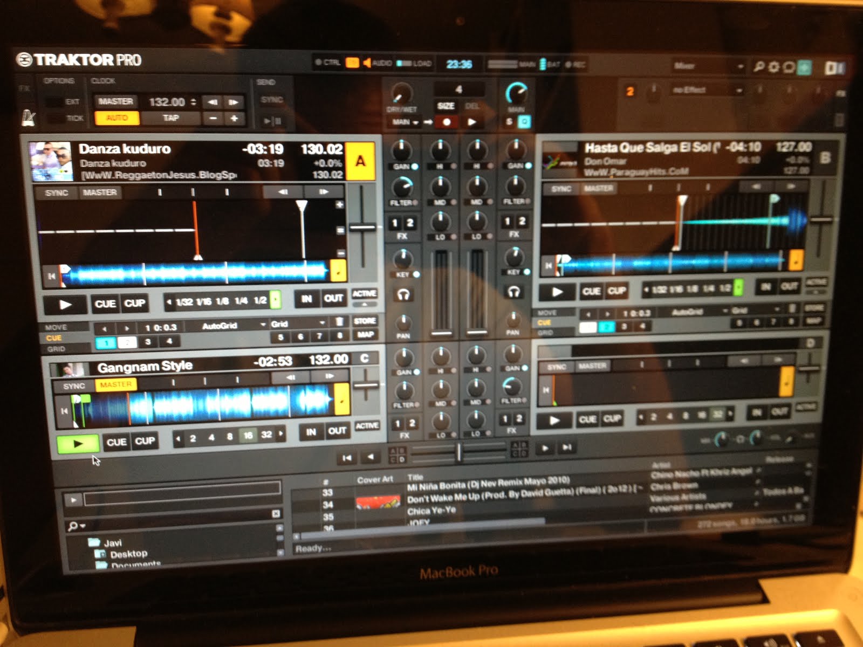
Task: Click the green fullscreen icon in header
Action: [804, 67]
